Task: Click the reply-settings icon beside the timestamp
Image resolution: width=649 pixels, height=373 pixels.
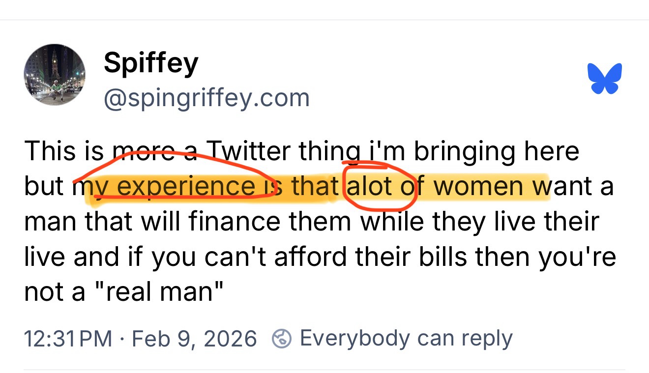Action: [281, 339]
